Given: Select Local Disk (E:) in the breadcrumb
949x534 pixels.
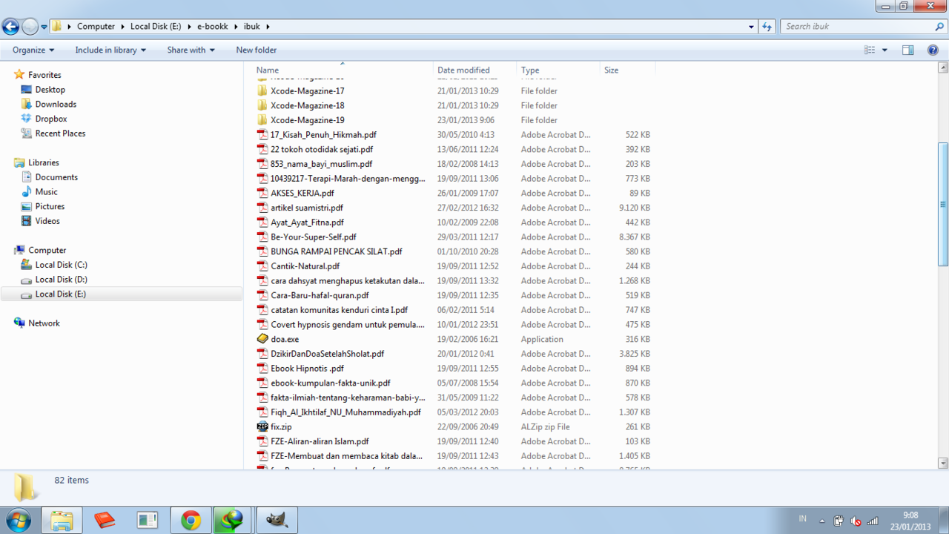Looking at the screenshot, I should coord(156,26).
